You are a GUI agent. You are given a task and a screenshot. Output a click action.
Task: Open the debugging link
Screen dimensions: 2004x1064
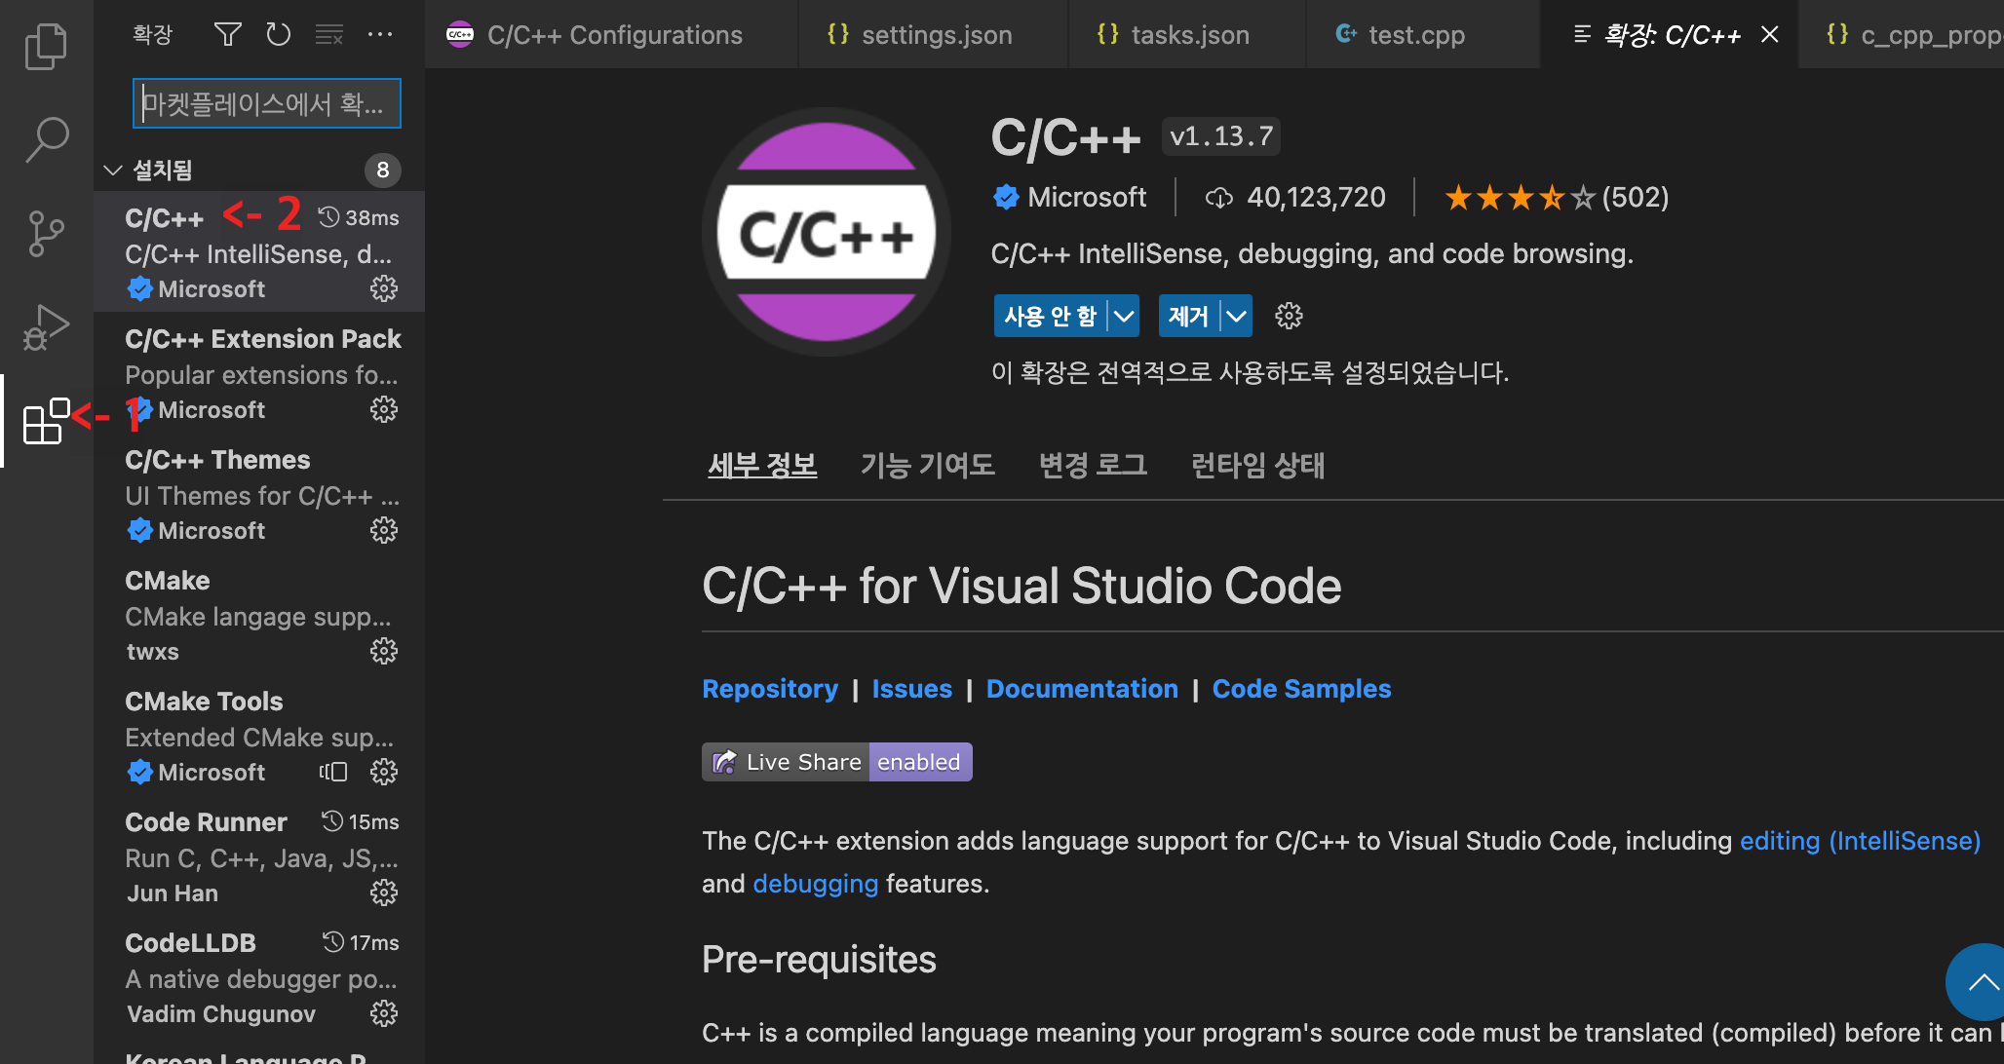[815, 884]
